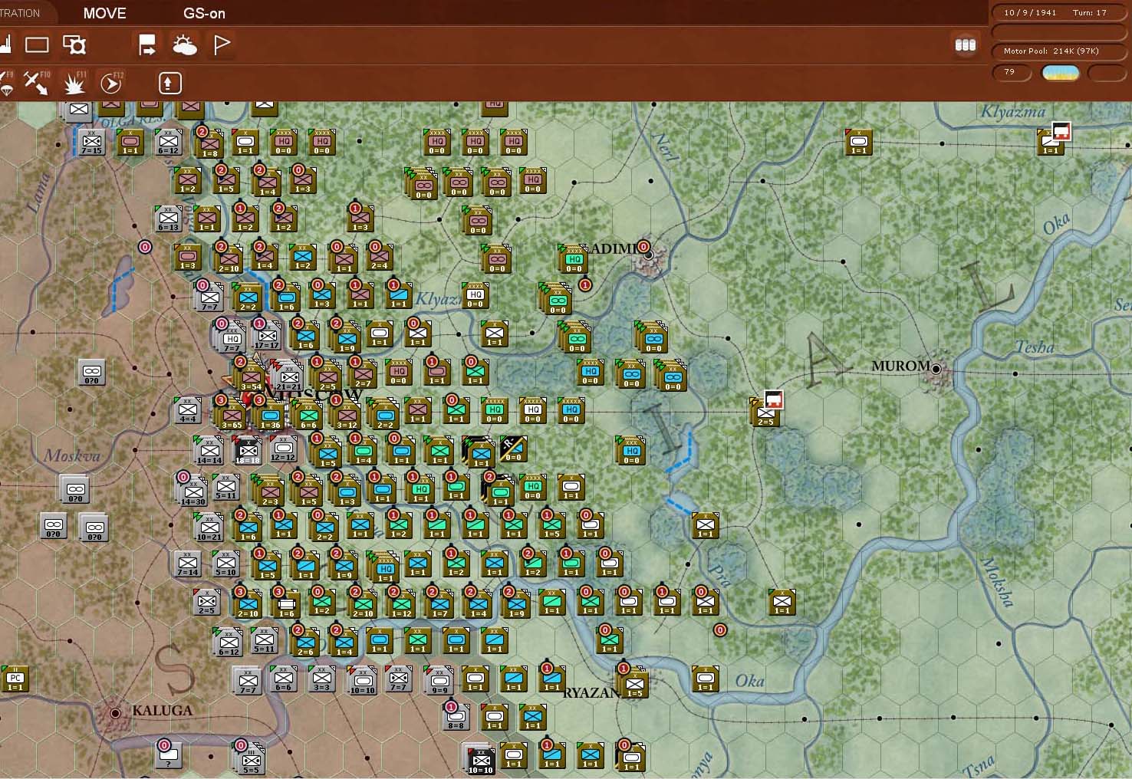Click the KALUGA city marker
The width and height of the screenshot is (1132, 779).
pos(115,713)
